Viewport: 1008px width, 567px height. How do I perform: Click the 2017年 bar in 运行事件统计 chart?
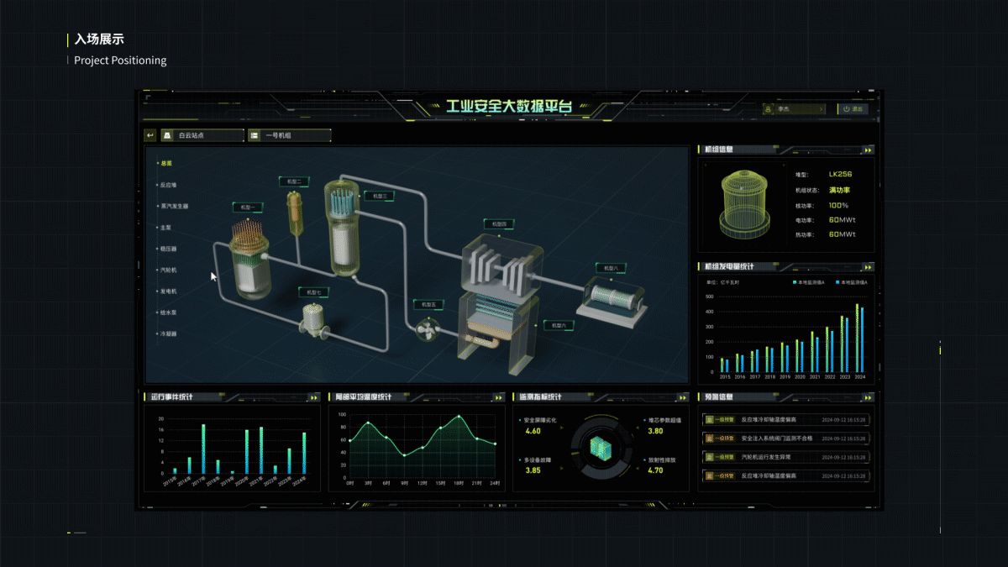tap(203, 449)
